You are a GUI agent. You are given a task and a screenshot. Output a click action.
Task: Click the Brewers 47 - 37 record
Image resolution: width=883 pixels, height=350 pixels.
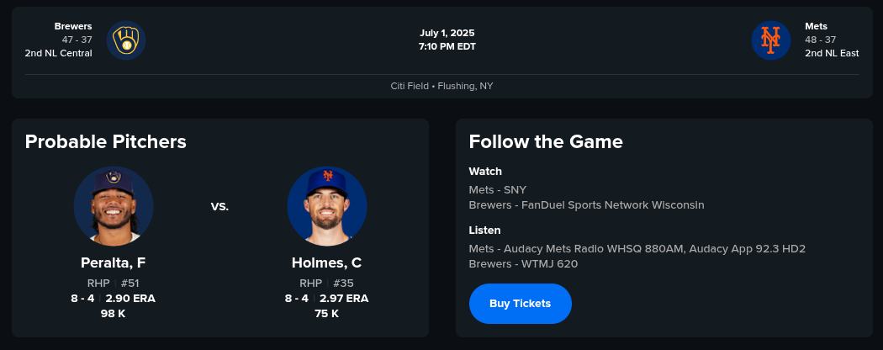pos(77,40)
